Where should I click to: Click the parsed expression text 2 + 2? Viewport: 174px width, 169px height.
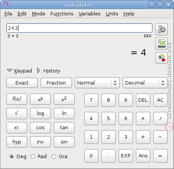(13, 36)
